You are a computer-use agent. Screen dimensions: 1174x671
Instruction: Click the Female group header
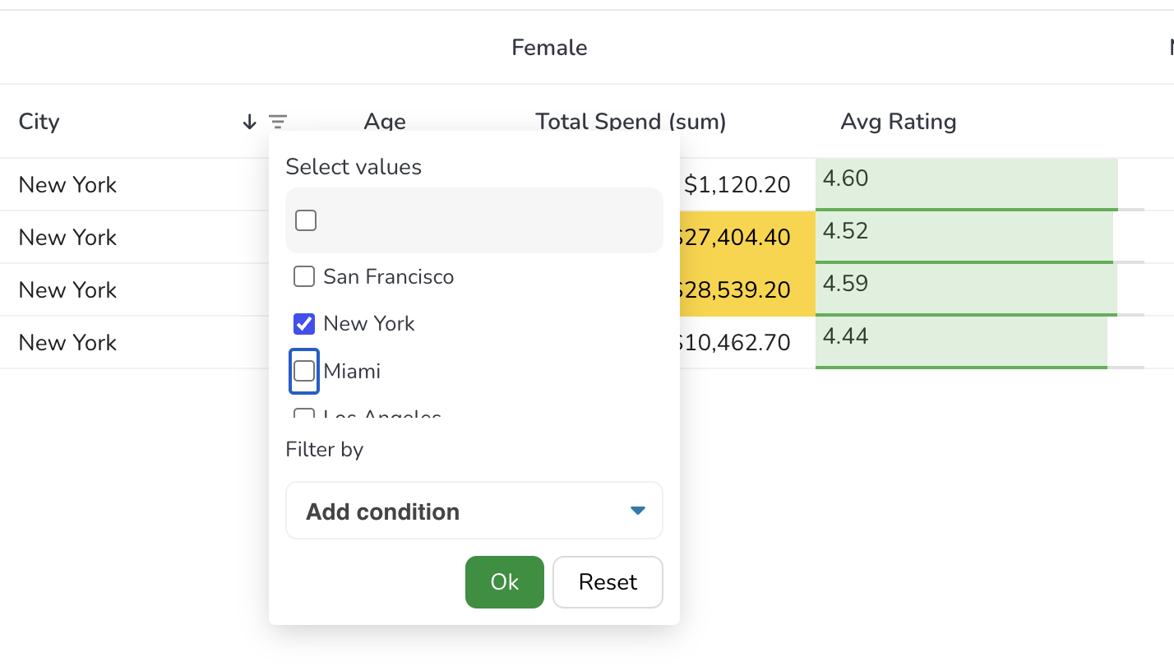[549, 48]
